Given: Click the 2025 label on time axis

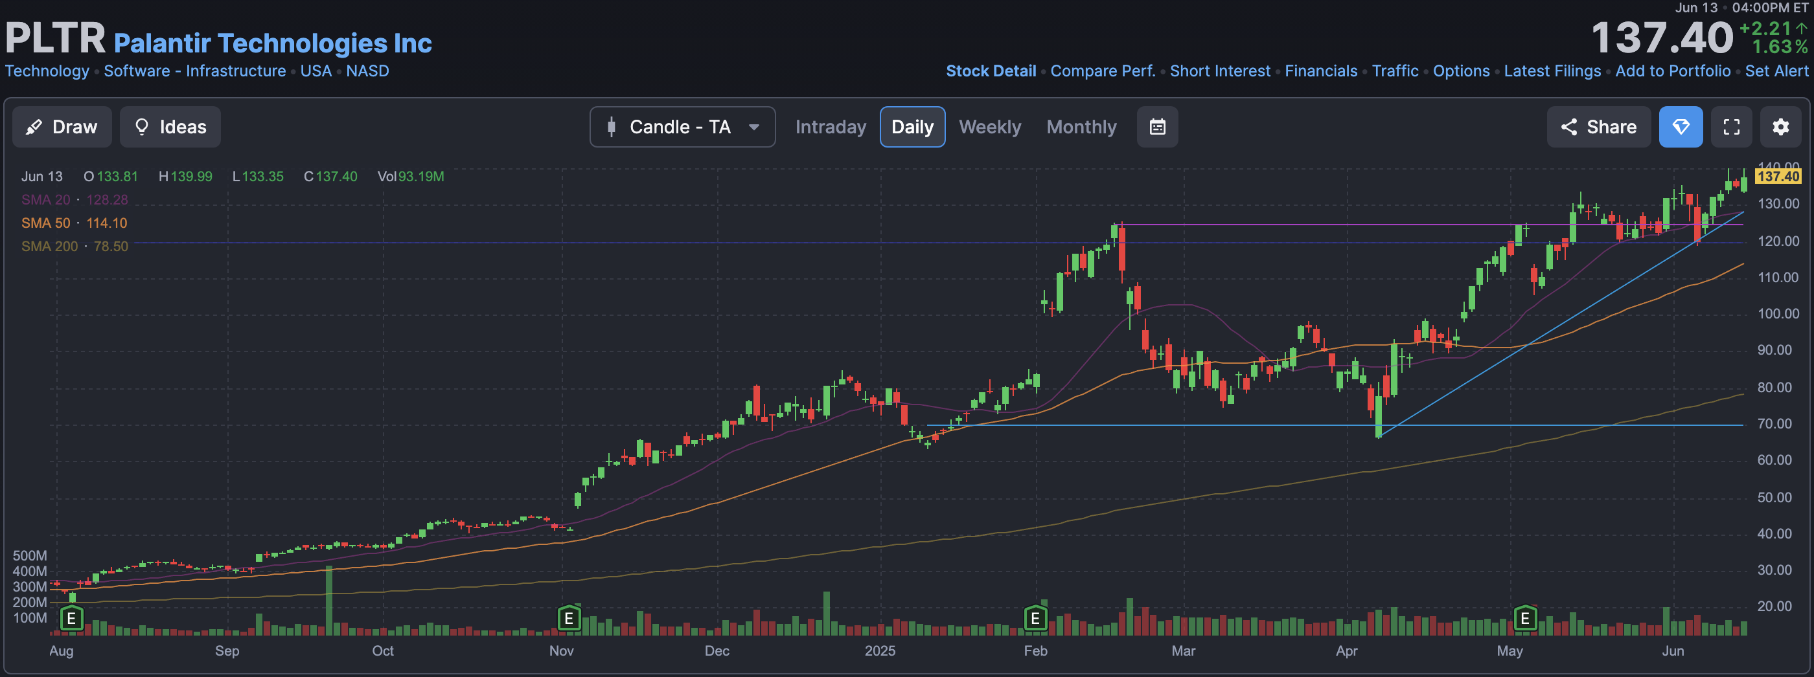Looking at the screenshot, I should click(880, 651).
